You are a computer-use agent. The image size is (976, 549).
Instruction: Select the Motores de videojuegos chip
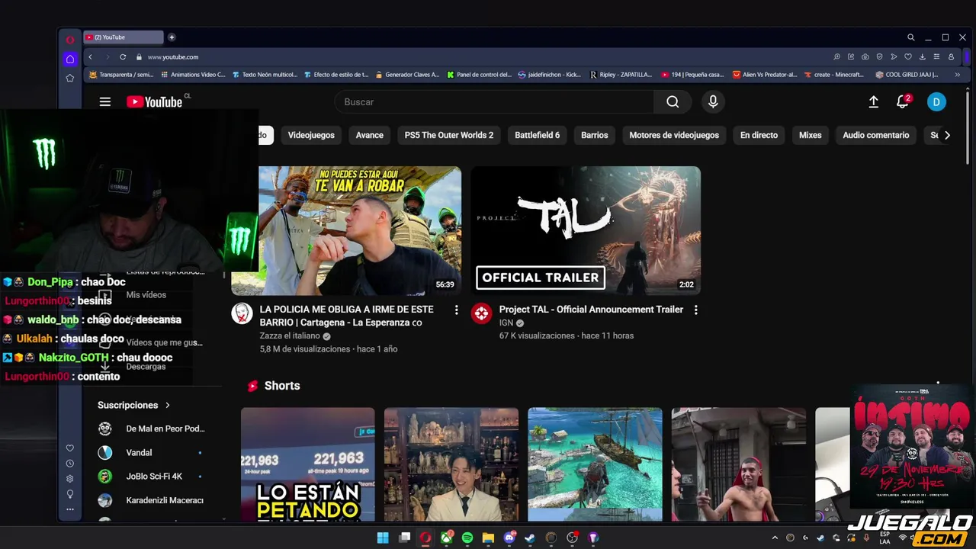pyautogui.click(x=674, y=135)
